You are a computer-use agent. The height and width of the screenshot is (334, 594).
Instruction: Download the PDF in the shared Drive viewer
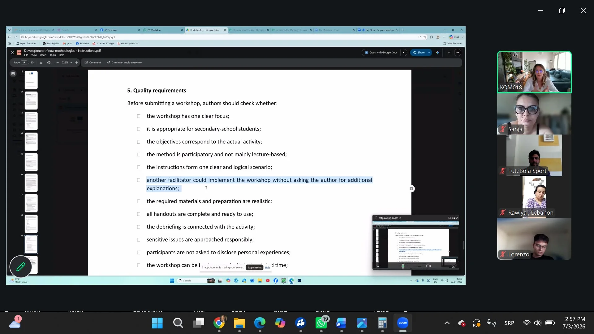(x=41, y=62)
